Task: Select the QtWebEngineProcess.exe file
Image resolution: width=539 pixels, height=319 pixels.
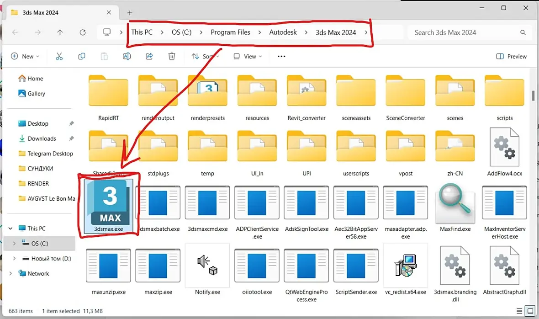Action: coord(306,275)
